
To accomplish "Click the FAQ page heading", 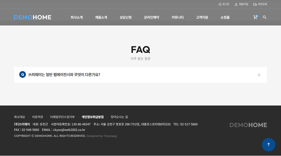I will [141, 49].
